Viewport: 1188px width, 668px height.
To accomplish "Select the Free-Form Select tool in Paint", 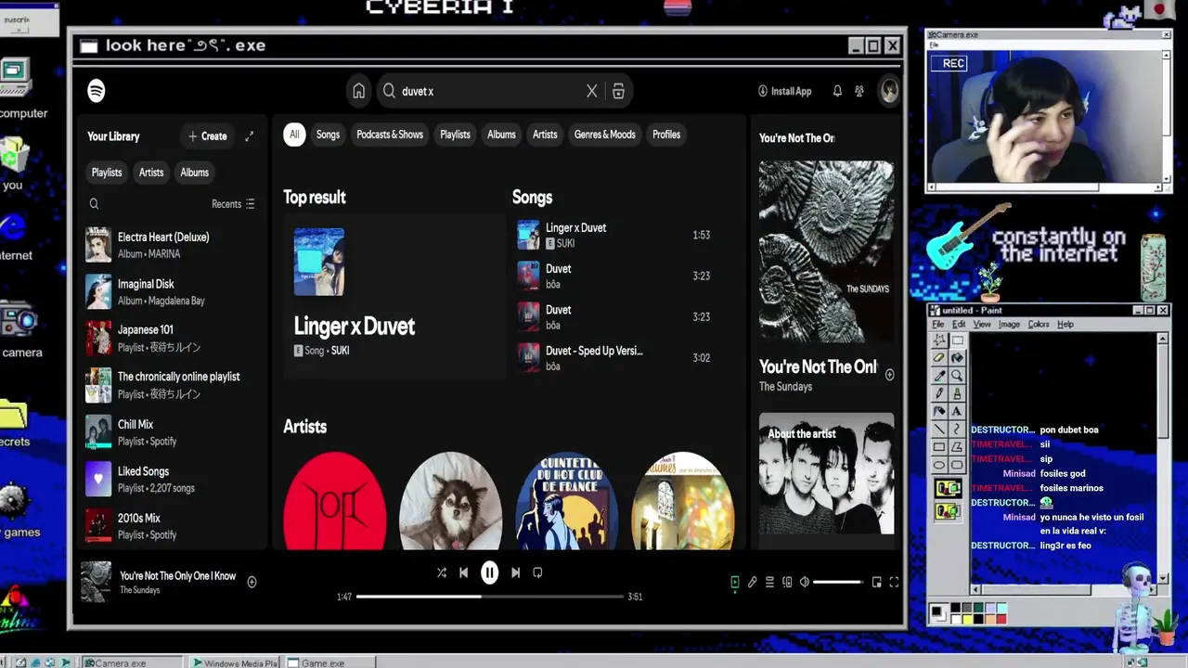I will coord(939,340).
